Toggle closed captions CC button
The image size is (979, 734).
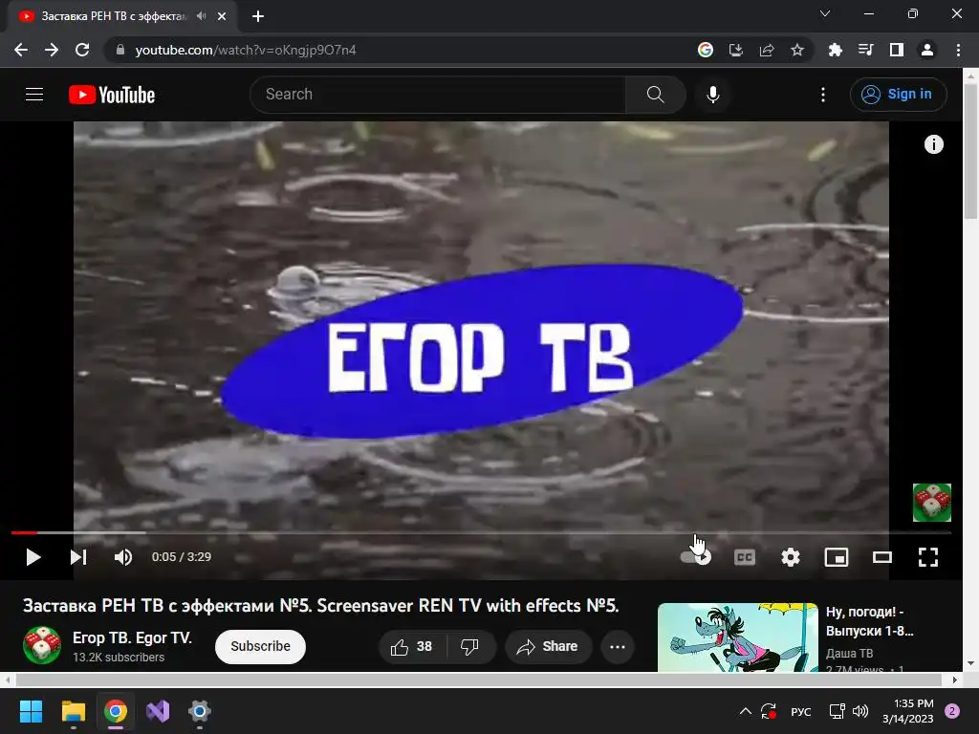click(744, 557)
